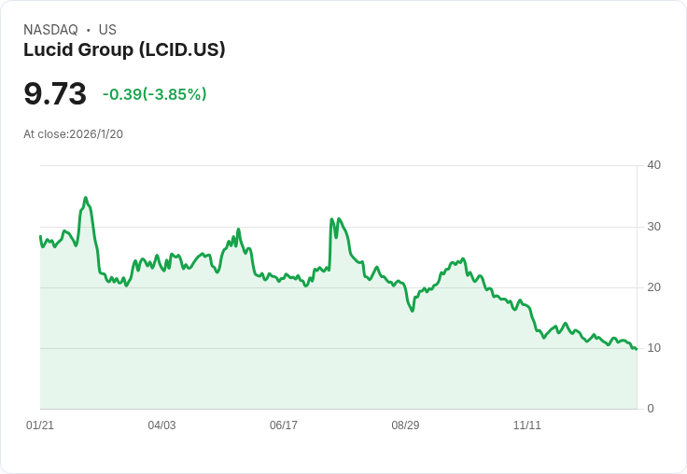
Task: Click the 20 y-axis label
Action: [x=653, y=287]
